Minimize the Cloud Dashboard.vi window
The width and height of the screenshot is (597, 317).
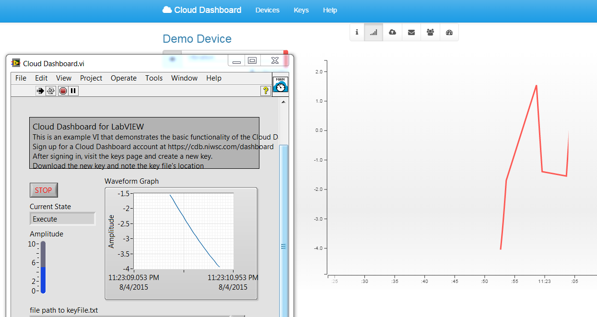(x=236, y=61)
